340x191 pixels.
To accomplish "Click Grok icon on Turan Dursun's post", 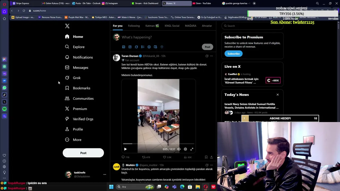I will click(x=207, y=56).
